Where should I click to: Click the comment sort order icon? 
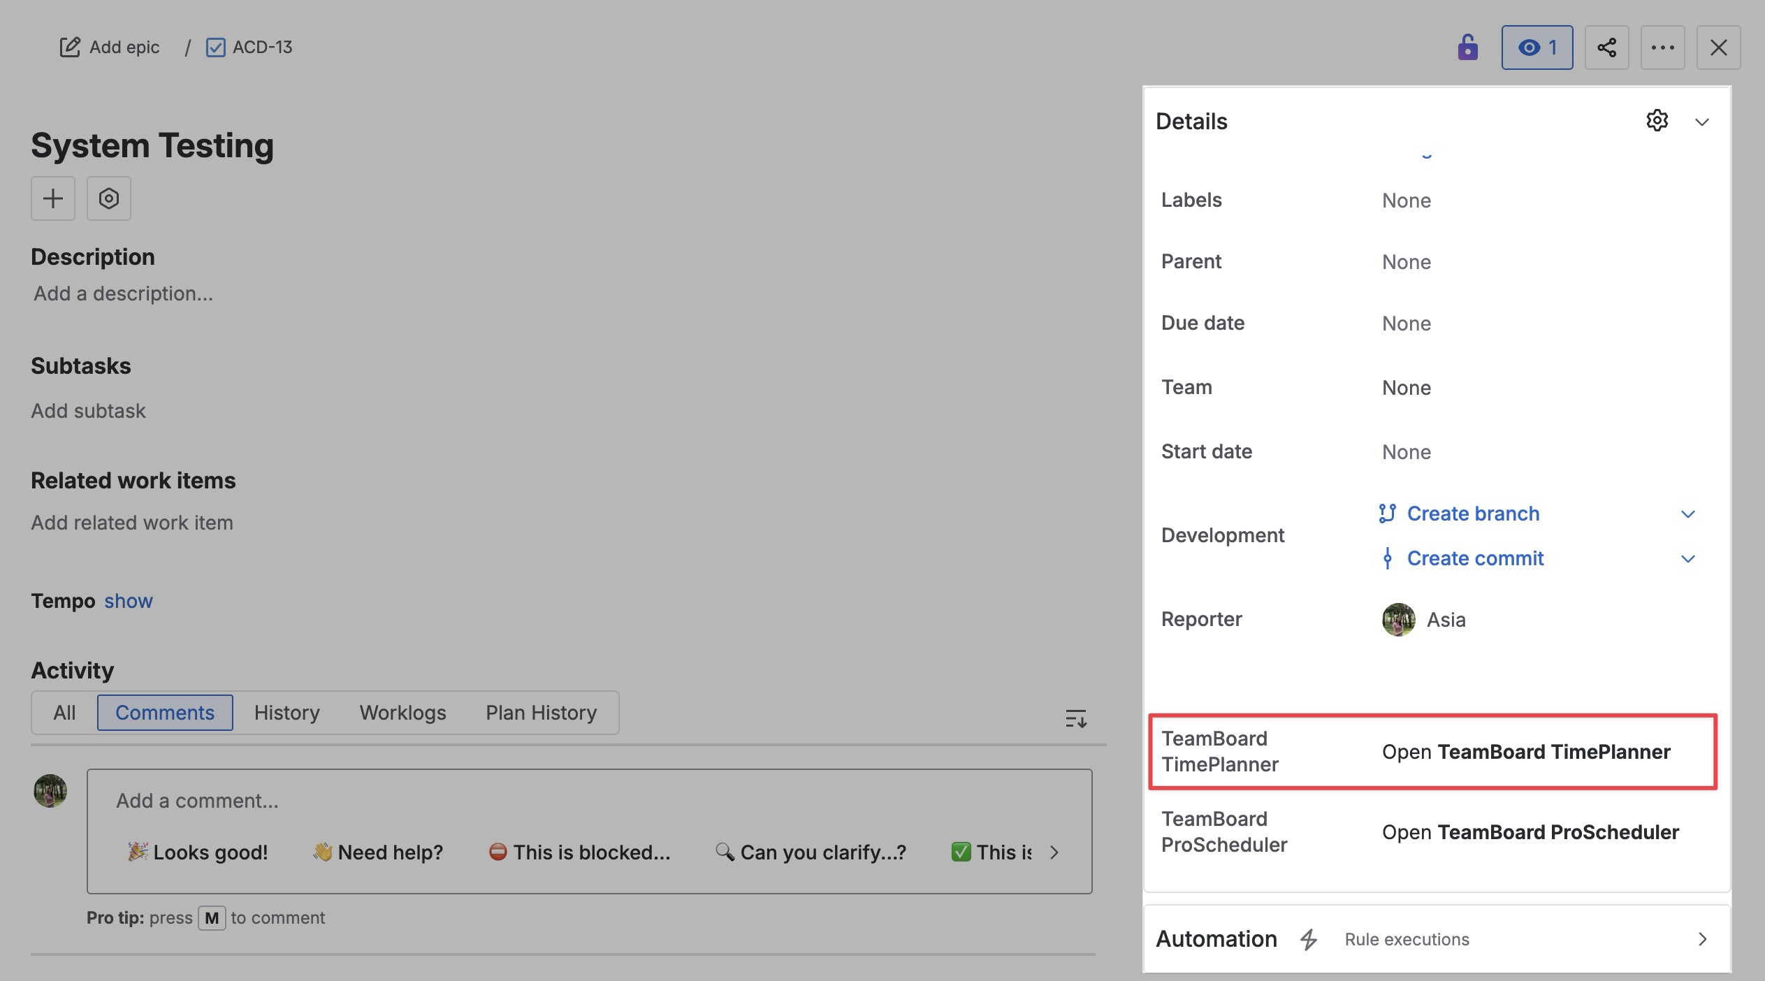point(1075,718)
